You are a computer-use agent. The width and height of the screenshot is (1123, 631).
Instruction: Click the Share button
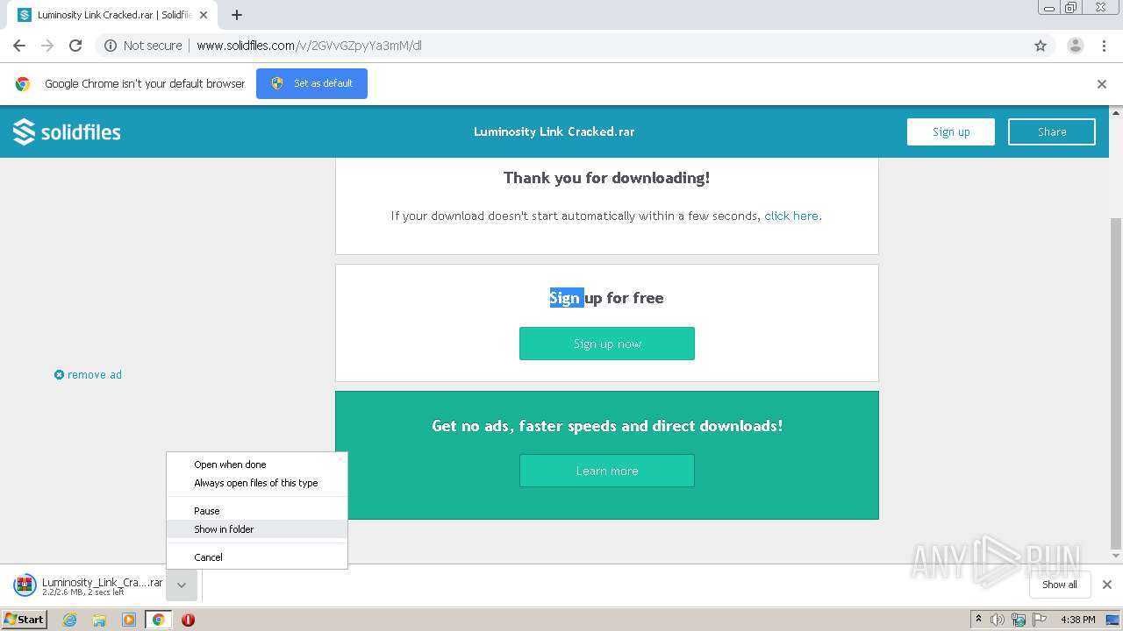(x=1052, y=131)
